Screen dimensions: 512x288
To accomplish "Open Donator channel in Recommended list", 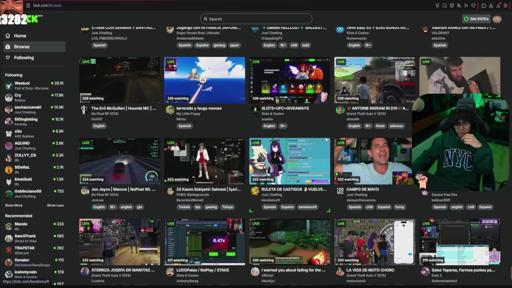I will point(34,262).
